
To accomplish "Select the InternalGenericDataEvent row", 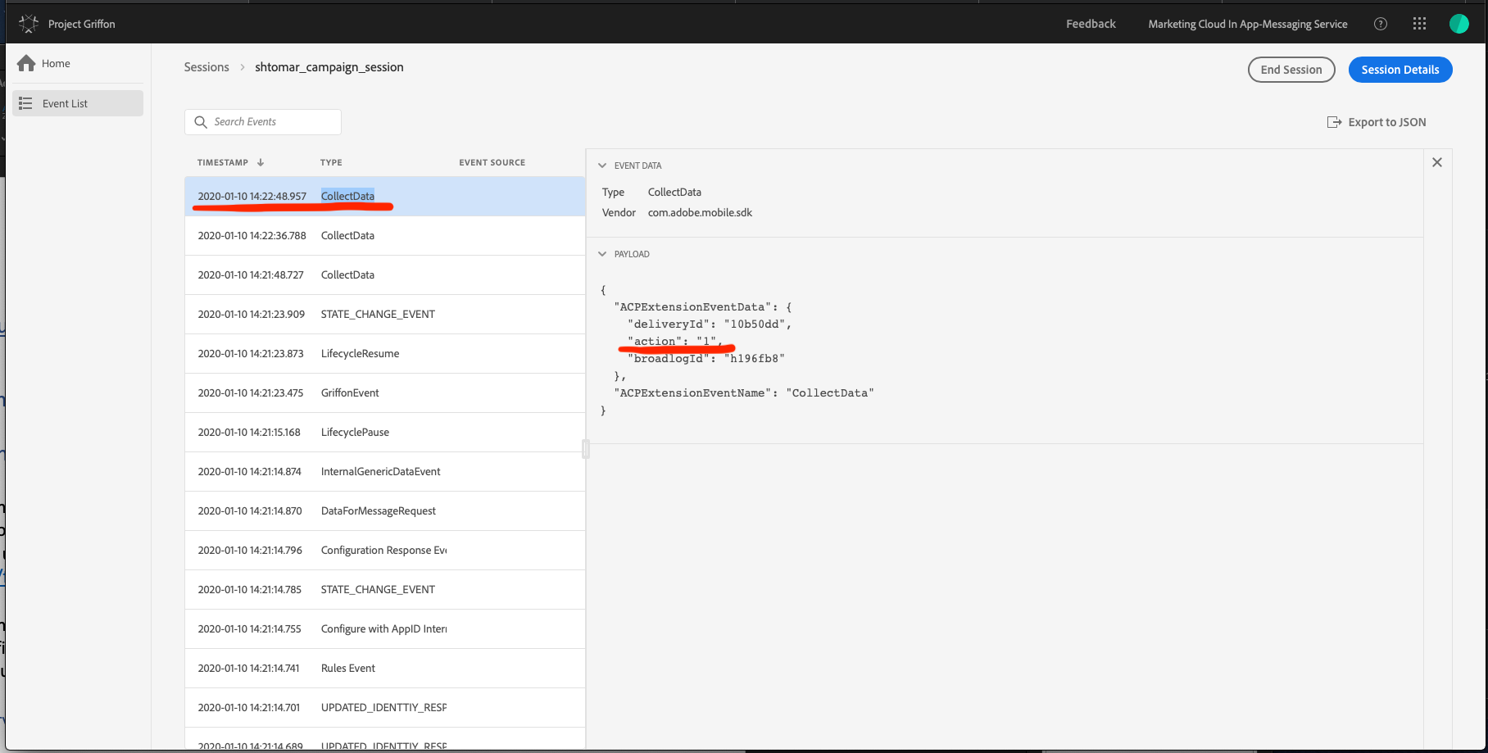I will (x=385, y=471).
